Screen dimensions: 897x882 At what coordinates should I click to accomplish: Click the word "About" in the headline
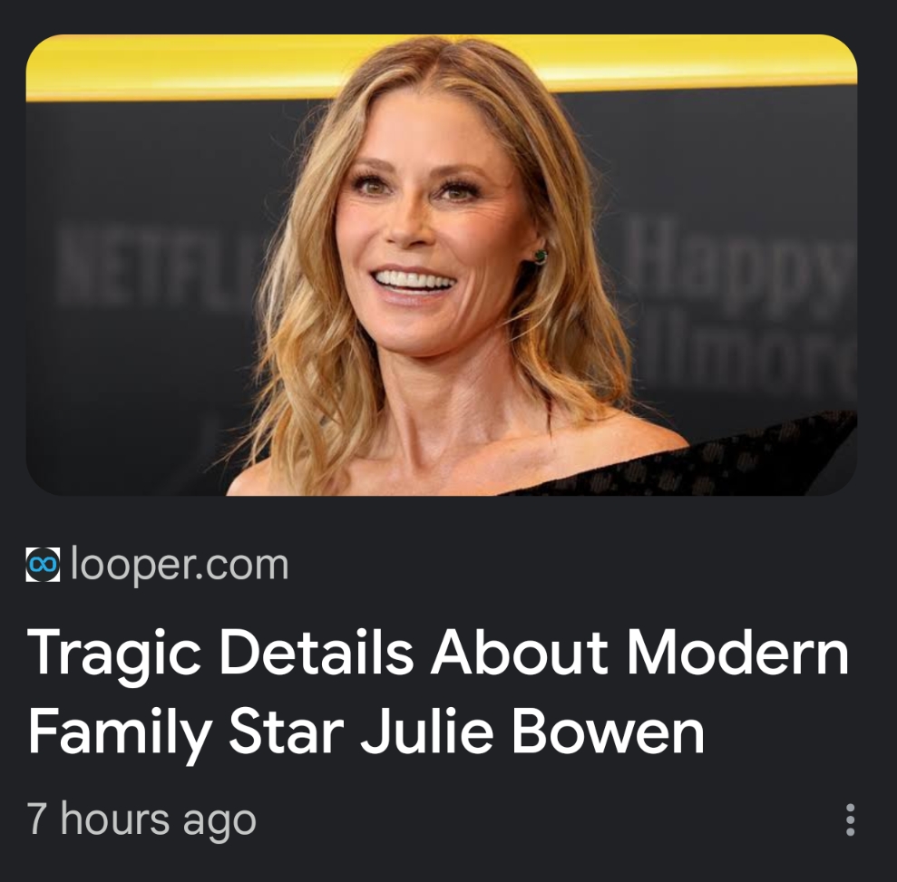pyautogui.click(x=520, y=653)
